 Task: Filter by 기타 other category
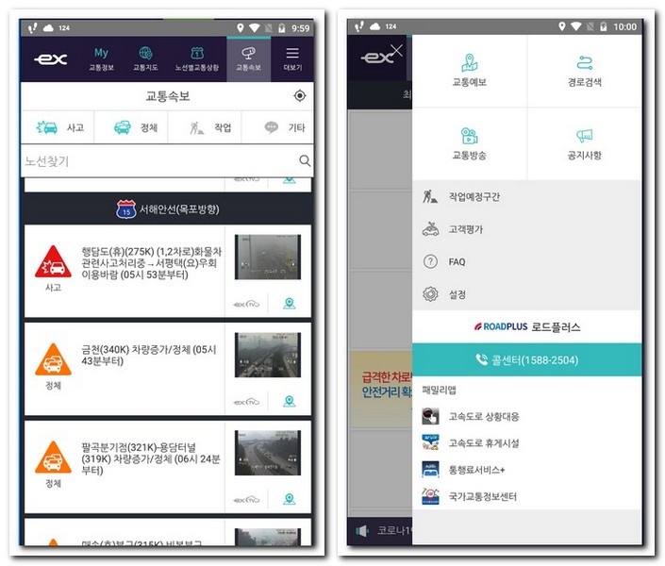277,127
